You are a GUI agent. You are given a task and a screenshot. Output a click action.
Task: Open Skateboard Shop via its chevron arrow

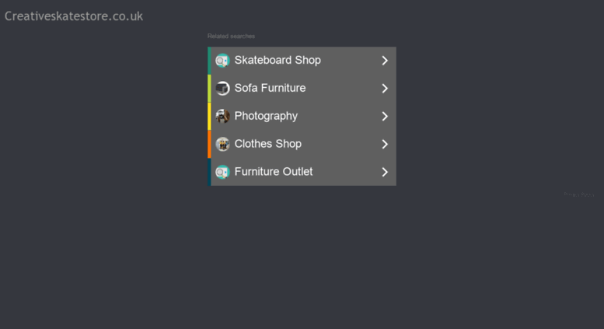click(x=385, y=61)
